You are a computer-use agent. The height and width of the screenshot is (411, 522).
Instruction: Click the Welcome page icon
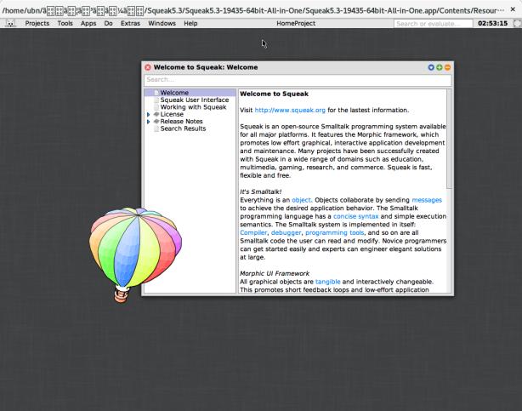[156, 93]
